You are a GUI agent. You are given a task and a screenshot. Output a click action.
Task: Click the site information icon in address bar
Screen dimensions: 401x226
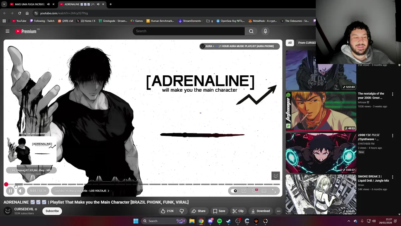[x=36, y=13]
